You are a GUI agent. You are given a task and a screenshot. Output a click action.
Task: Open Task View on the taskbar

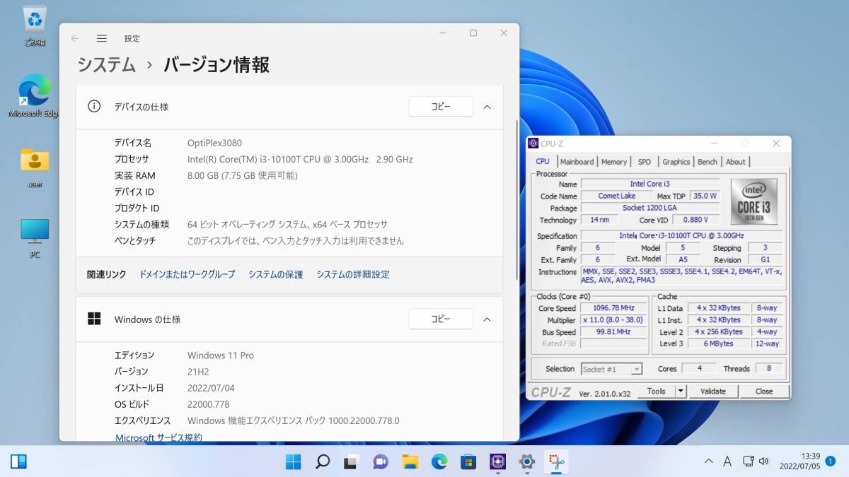point(351,462)
